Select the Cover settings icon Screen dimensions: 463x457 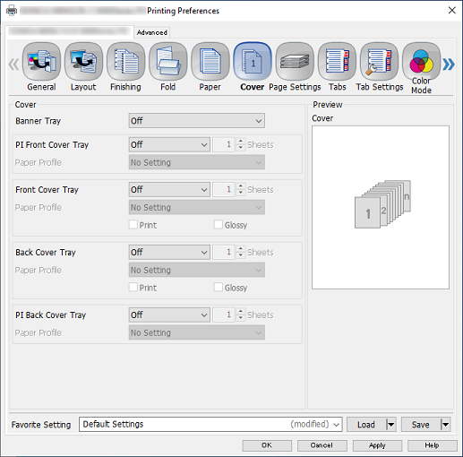point(253,62)
